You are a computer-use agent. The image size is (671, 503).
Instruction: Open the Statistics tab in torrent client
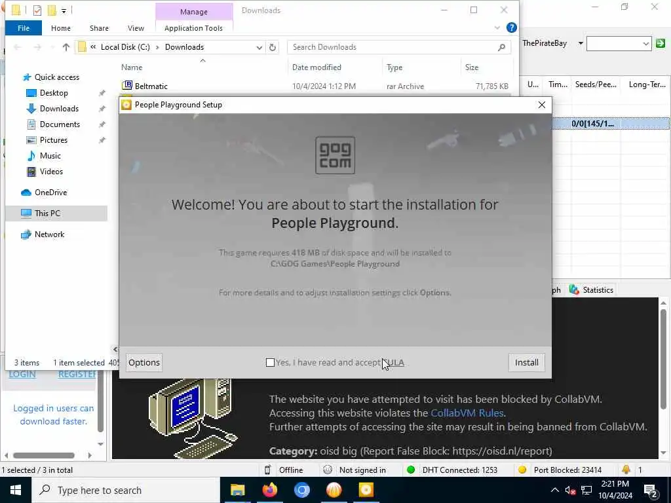click(592, 290)
